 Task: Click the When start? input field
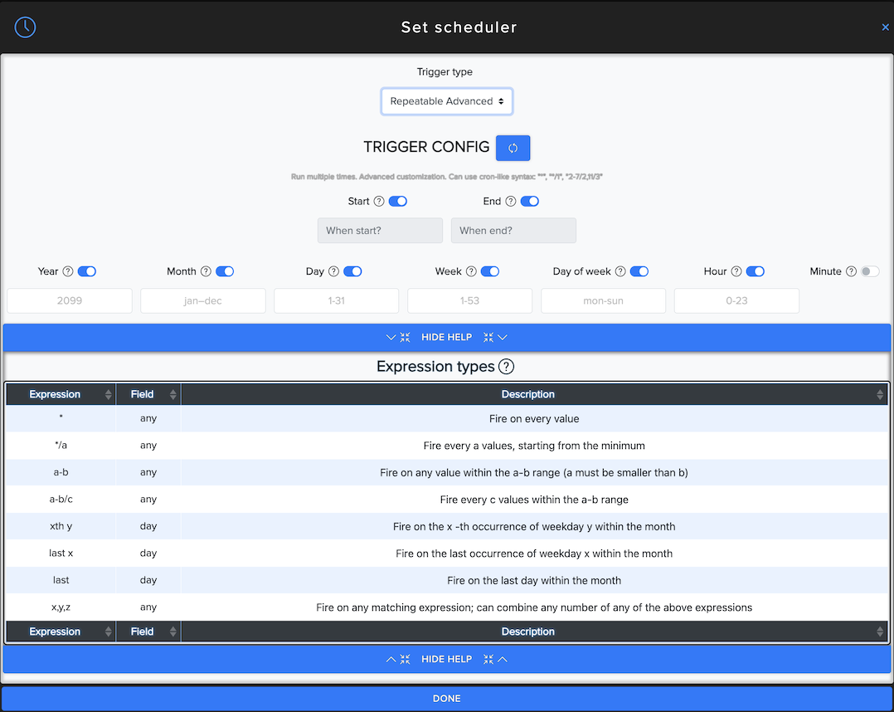[380, 231]
